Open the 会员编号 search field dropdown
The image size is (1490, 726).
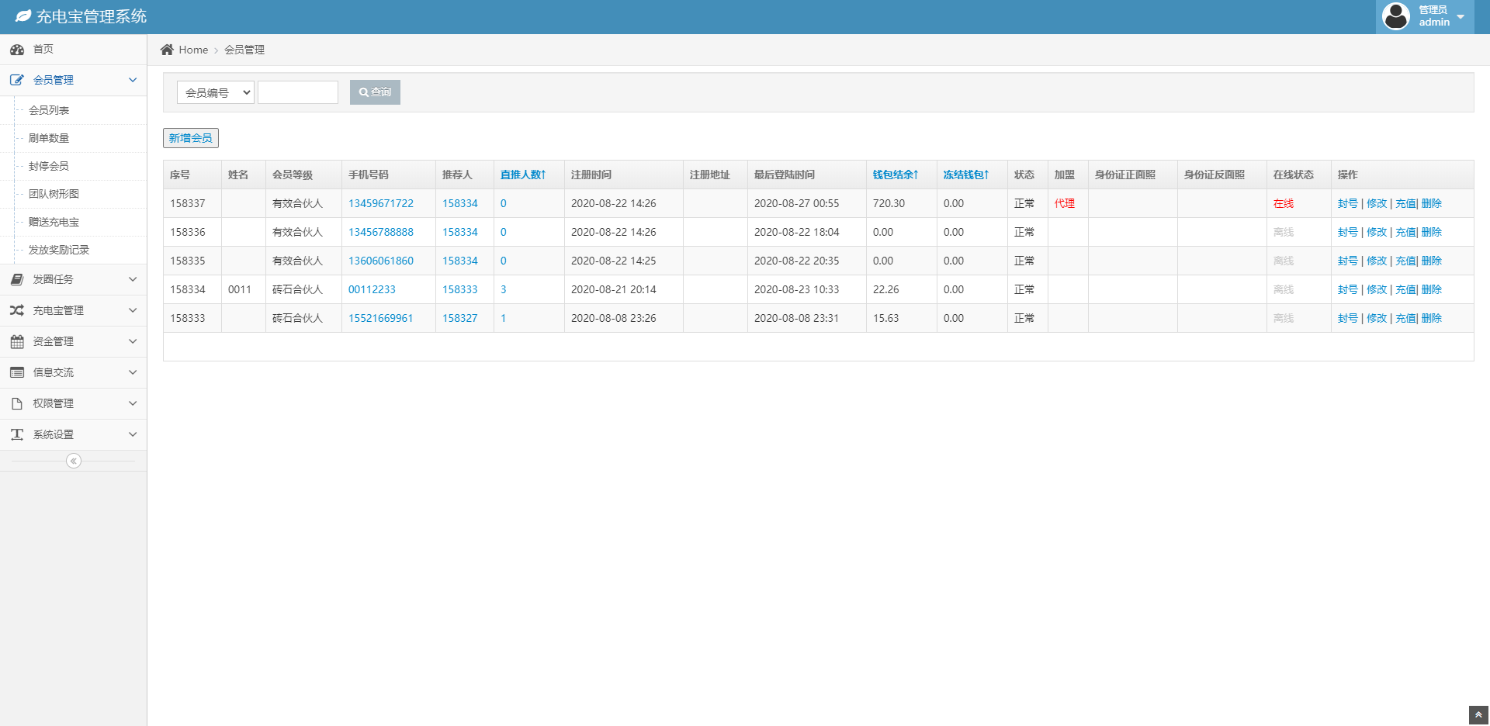216,92
